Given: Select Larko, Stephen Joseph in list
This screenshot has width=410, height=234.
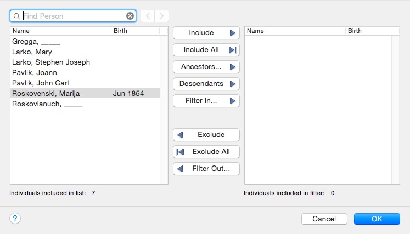Looking at the screenshot, I should tap(85, 62).
